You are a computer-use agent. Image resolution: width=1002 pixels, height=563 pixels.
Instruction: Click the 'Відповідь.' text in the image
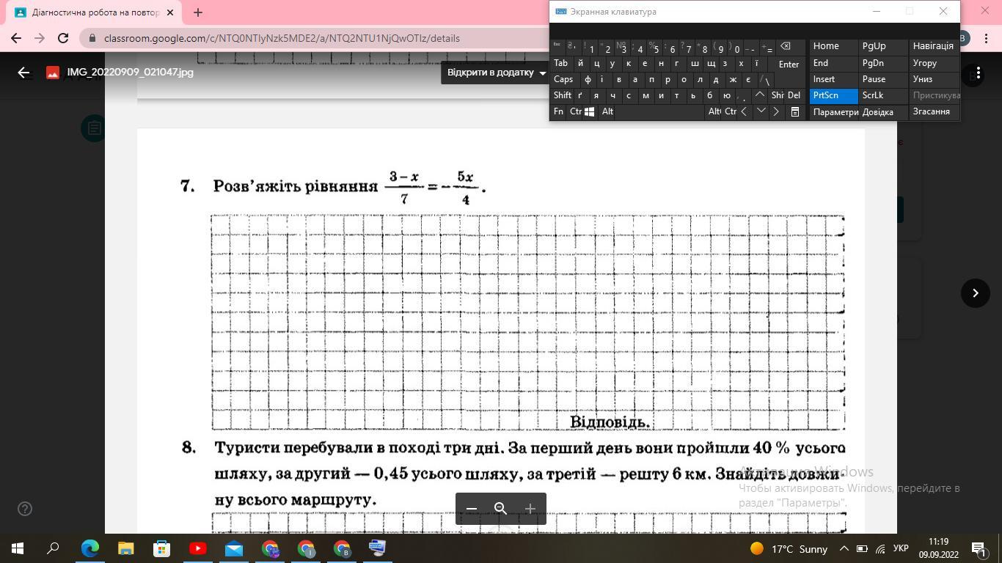[x=610, y=422]
